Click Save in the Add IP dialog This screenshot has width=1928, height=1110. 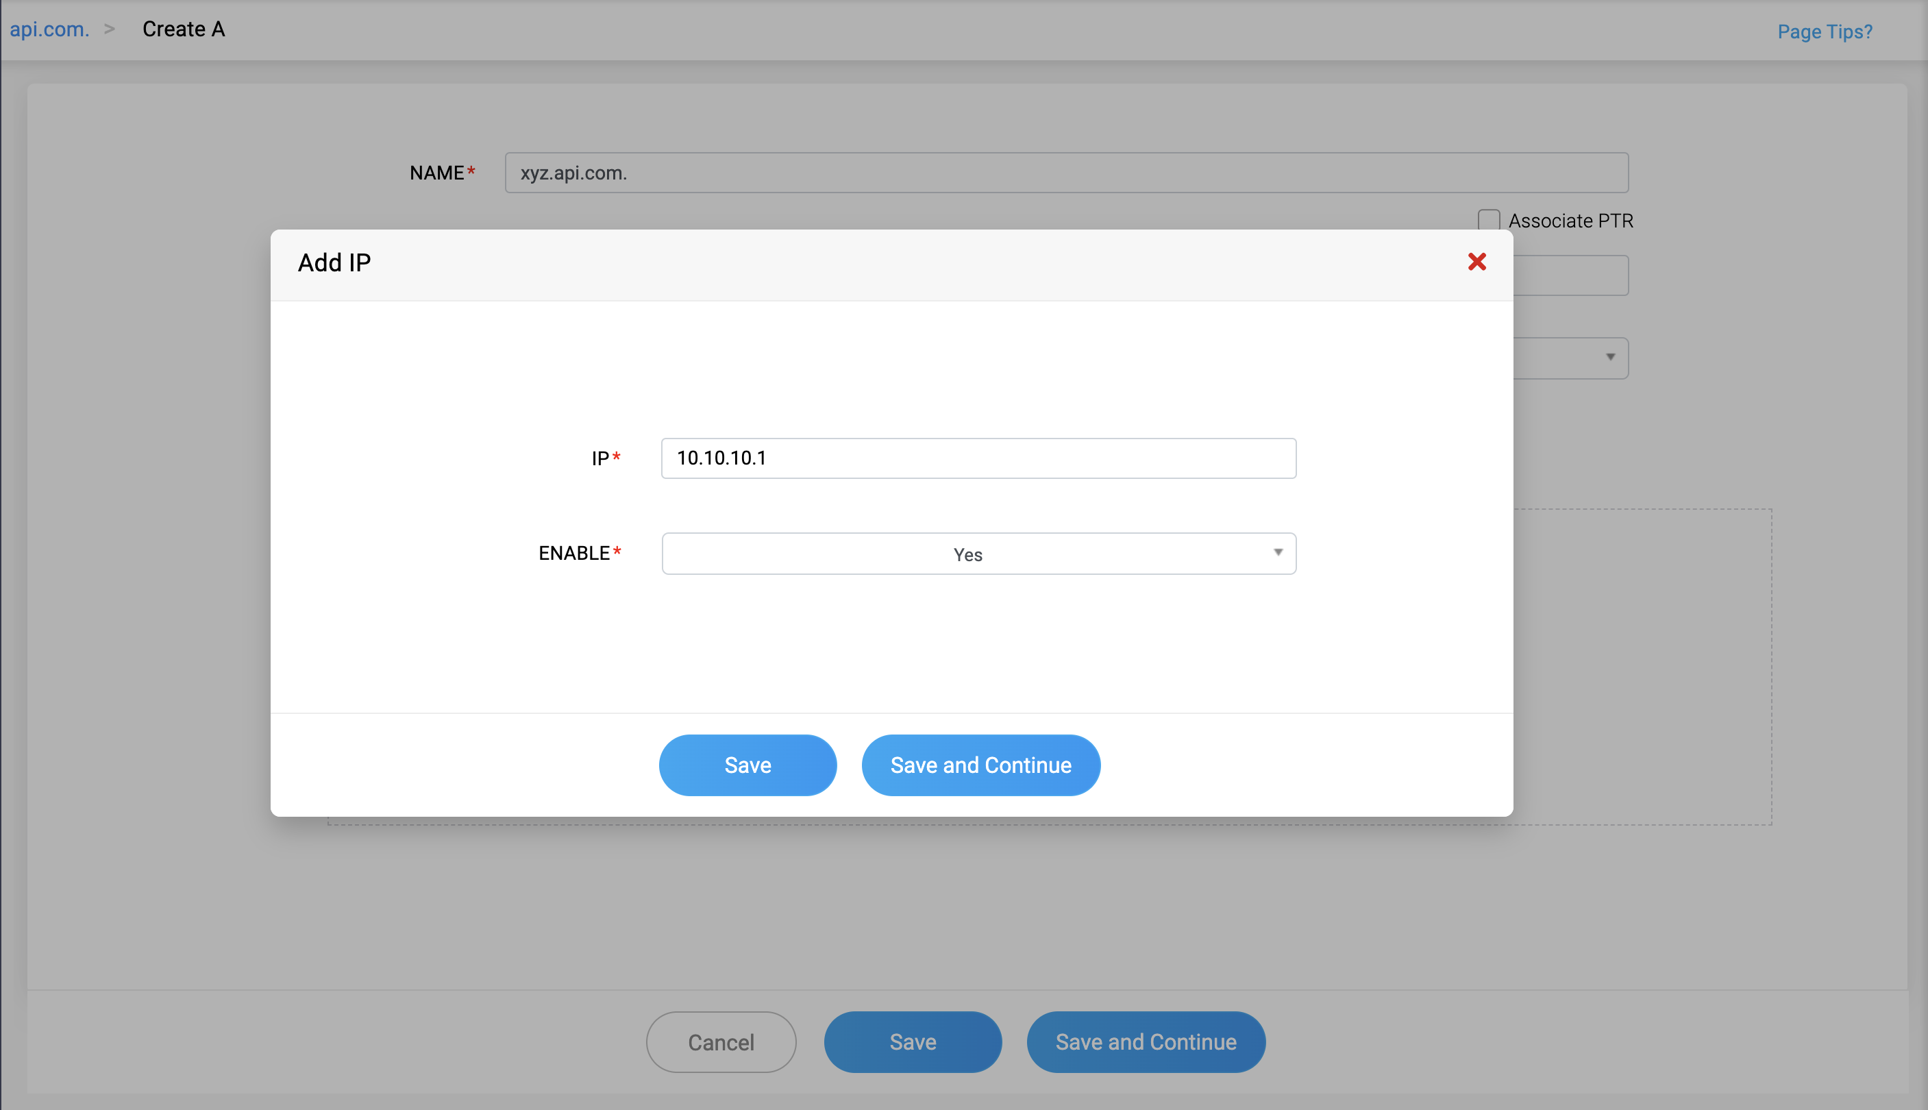(x=747, y=765)
